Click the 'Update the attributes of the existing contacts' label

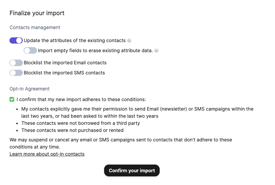point(75,41)
